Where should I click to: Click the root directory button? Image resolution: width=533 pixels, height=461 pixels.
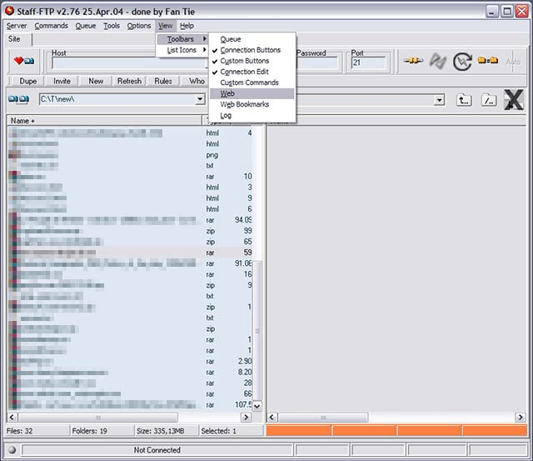click(490, 100)
